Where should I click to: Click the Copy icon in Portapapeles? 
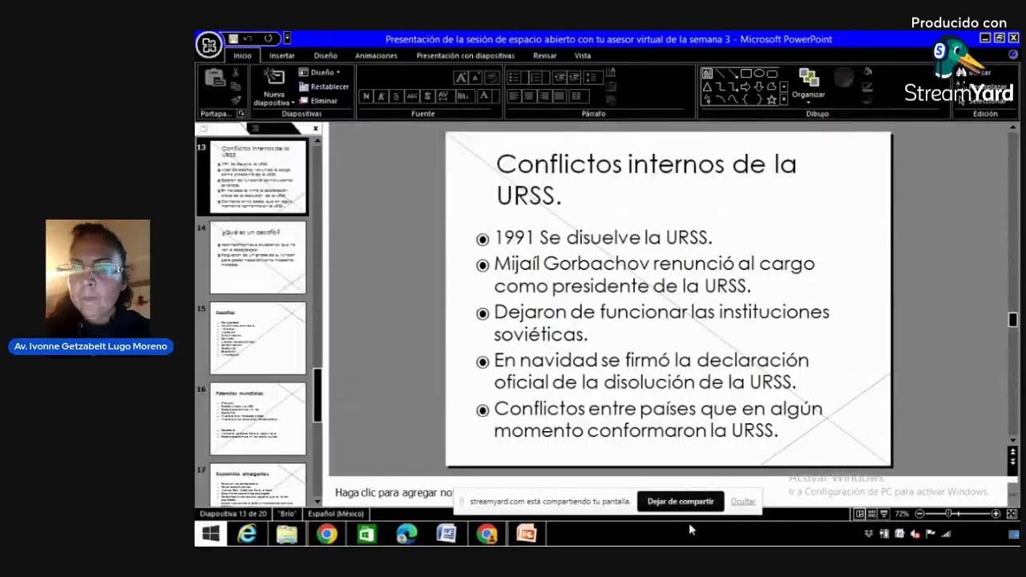[236, 86]
